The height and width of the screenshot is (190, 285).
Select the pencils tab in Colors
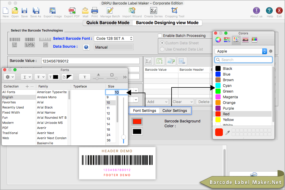click(254, 40)
